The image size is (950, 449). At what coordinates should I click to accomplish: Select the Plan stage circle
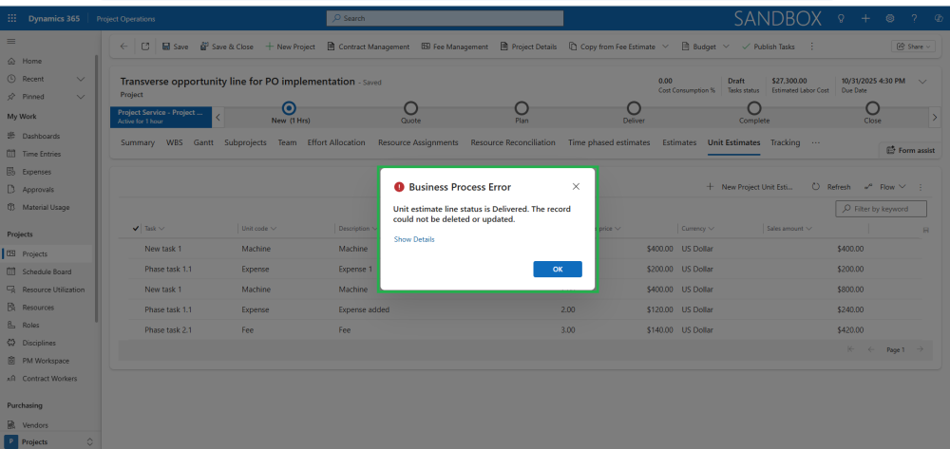coord(522,108)
